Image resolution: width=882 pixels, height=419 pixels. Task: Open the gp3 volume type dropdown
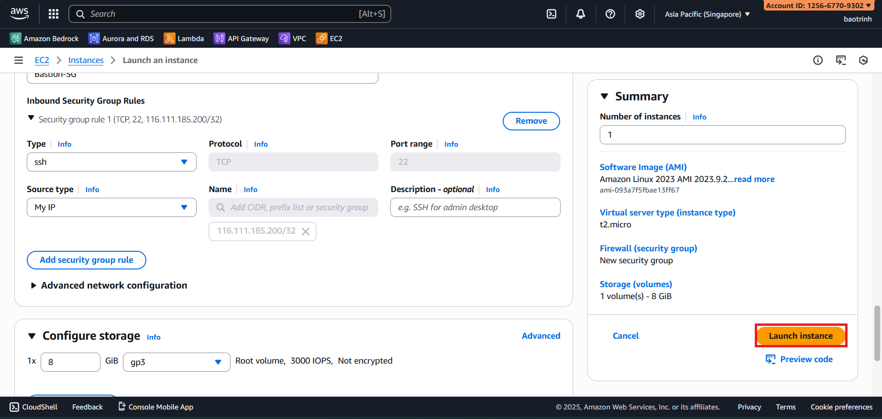click(176, 362)
